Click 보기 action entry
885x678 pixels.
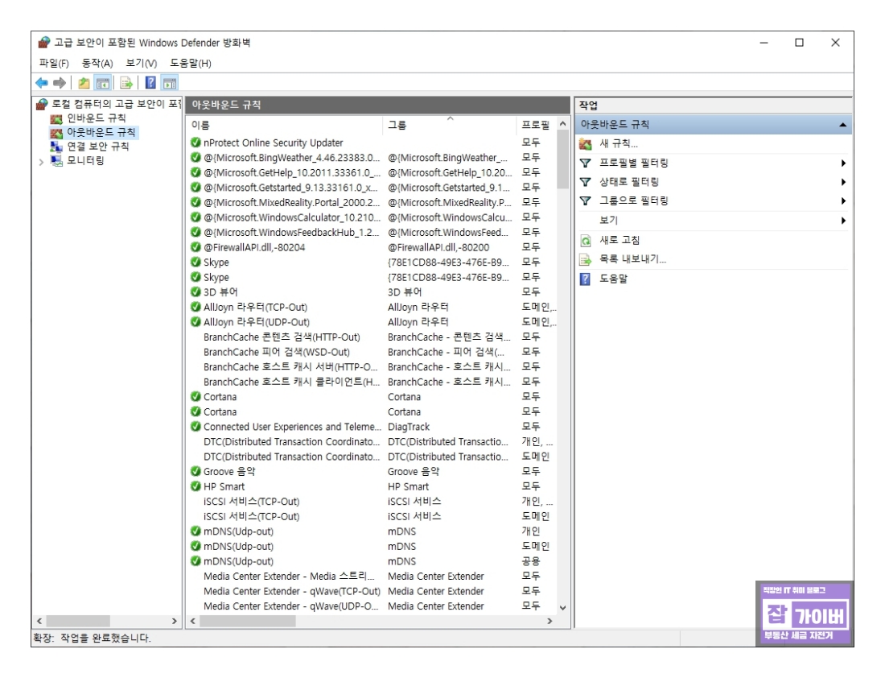608,221
